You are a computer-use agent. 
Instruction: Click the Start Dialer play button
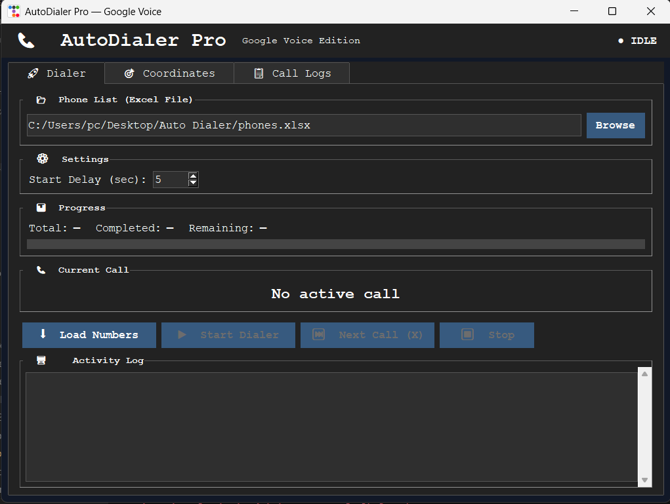point(228,335)
